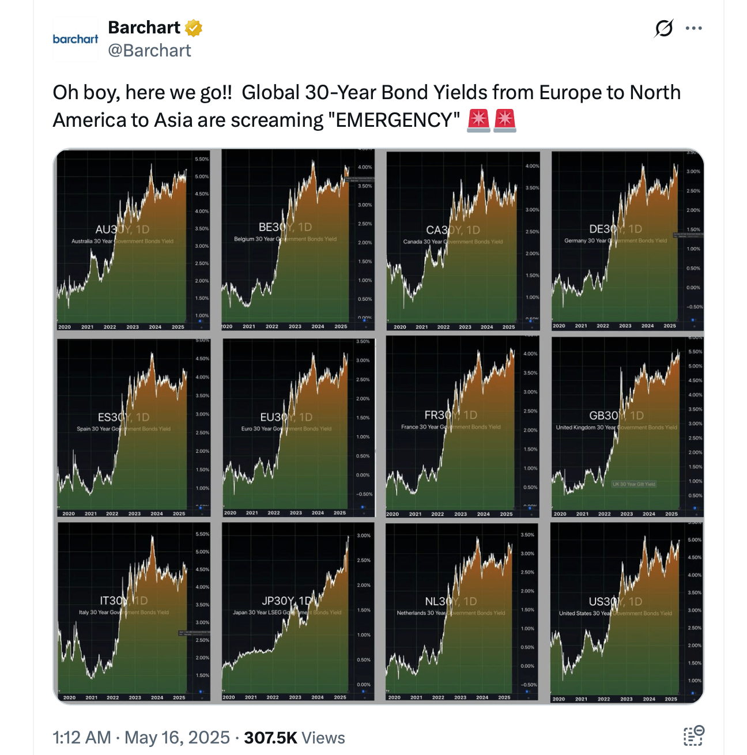Viewport: 747px width, 755px height.
Task: Click the @Barchart handle
Action: (x=150, y=51)
